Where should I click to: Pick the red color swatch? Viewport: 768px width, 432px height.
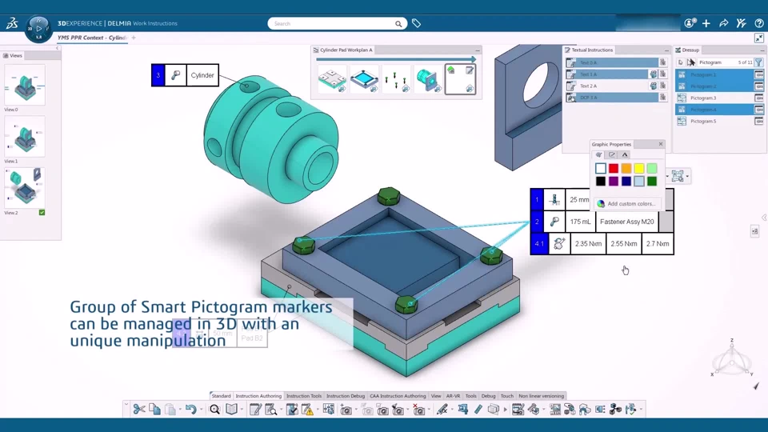coord(614,169)
